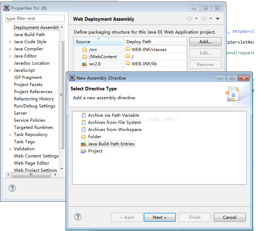Viewport: 274px width, 231px height.
Task: Click the wc2.6 library icon
Action: (85, 64)
